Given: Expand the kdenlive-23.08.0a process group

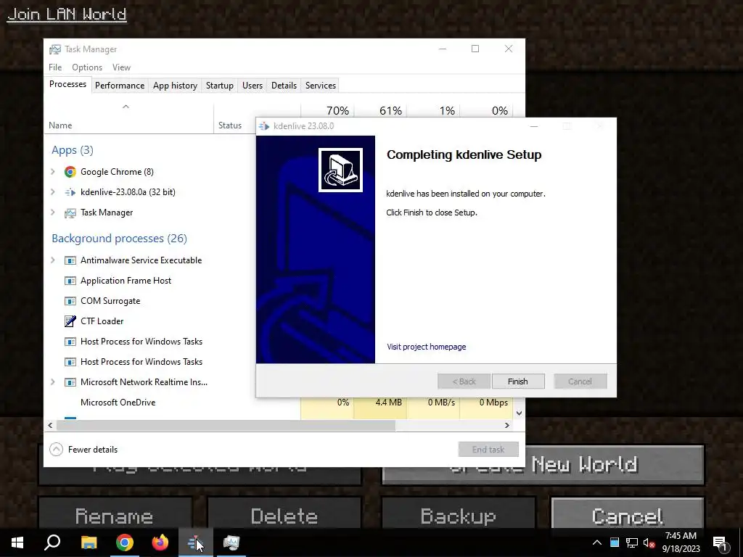Looking at the screenshot, I should 53,192.
